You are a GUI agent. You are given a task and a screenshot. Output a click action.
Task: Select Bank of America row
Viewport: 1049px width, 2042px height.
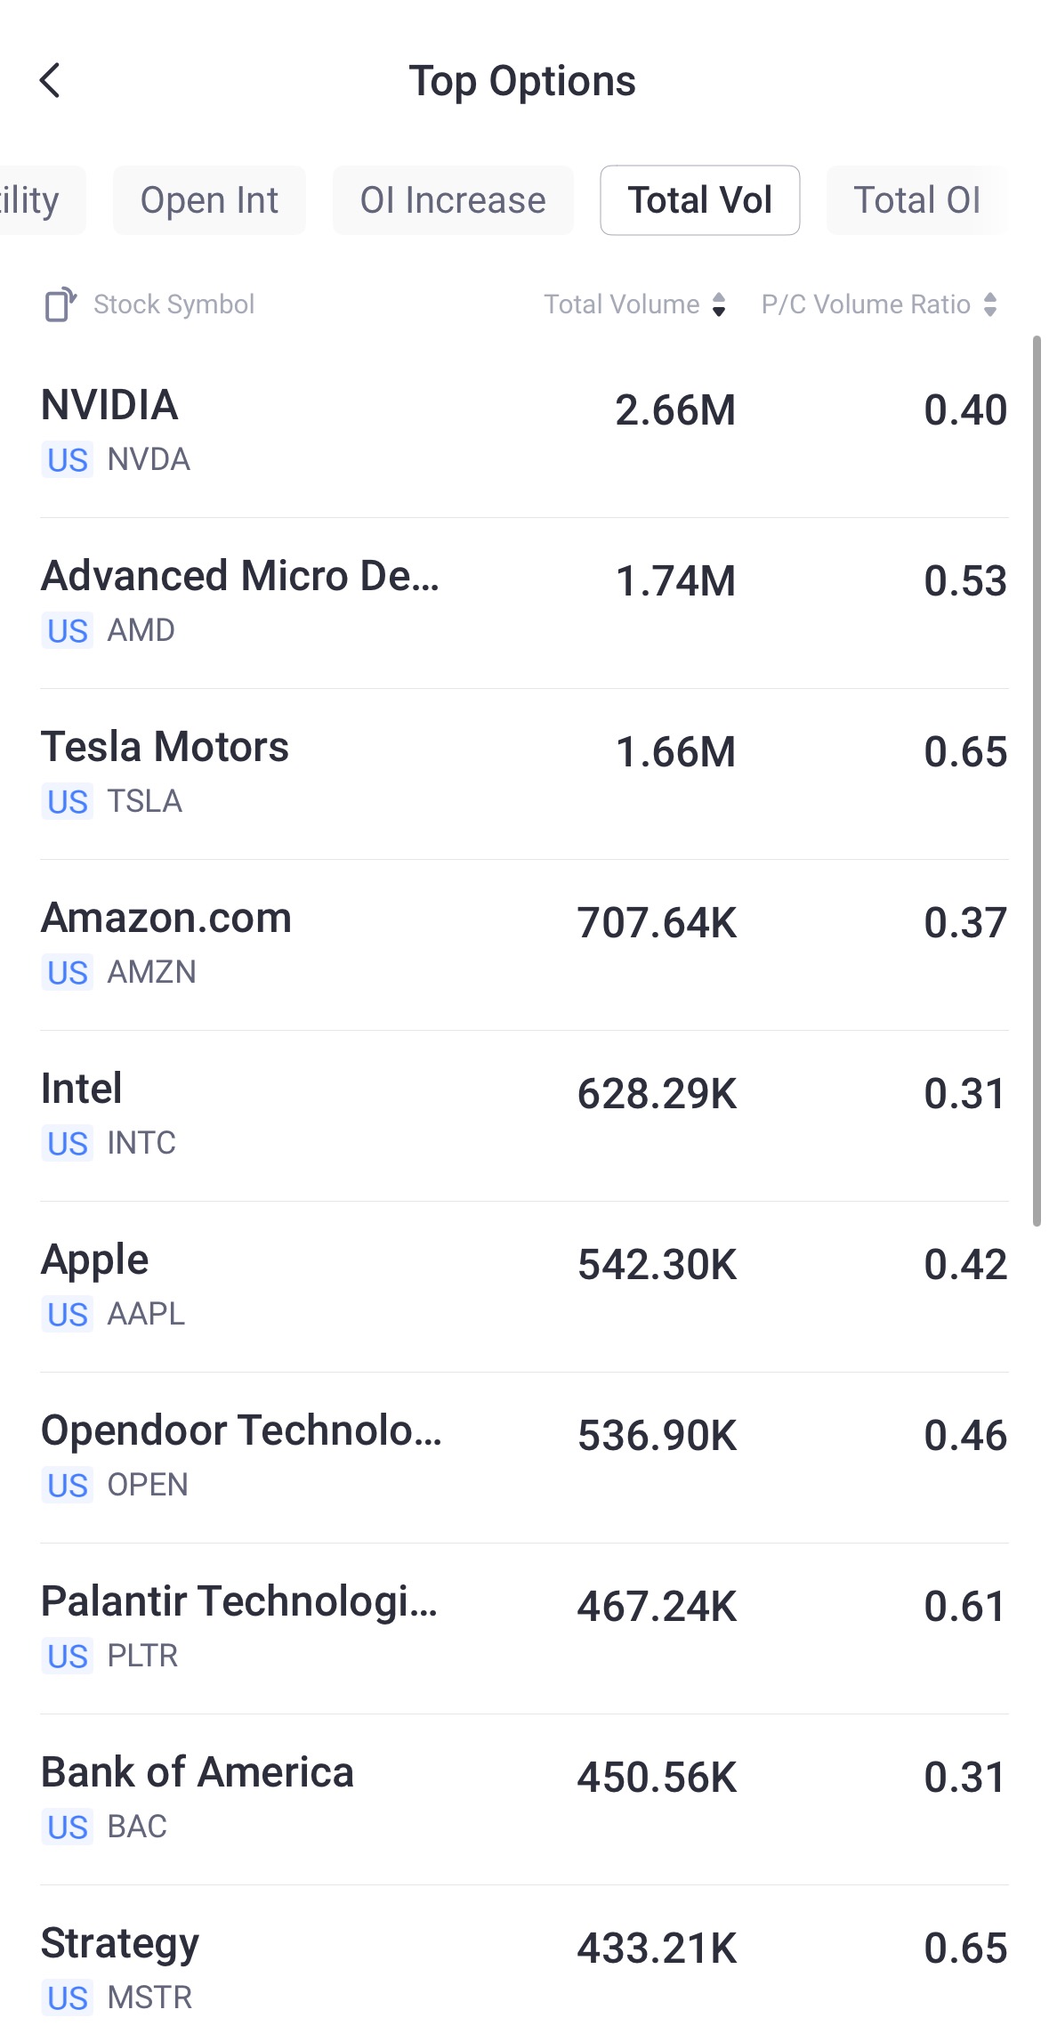(x=524, y=1798)
